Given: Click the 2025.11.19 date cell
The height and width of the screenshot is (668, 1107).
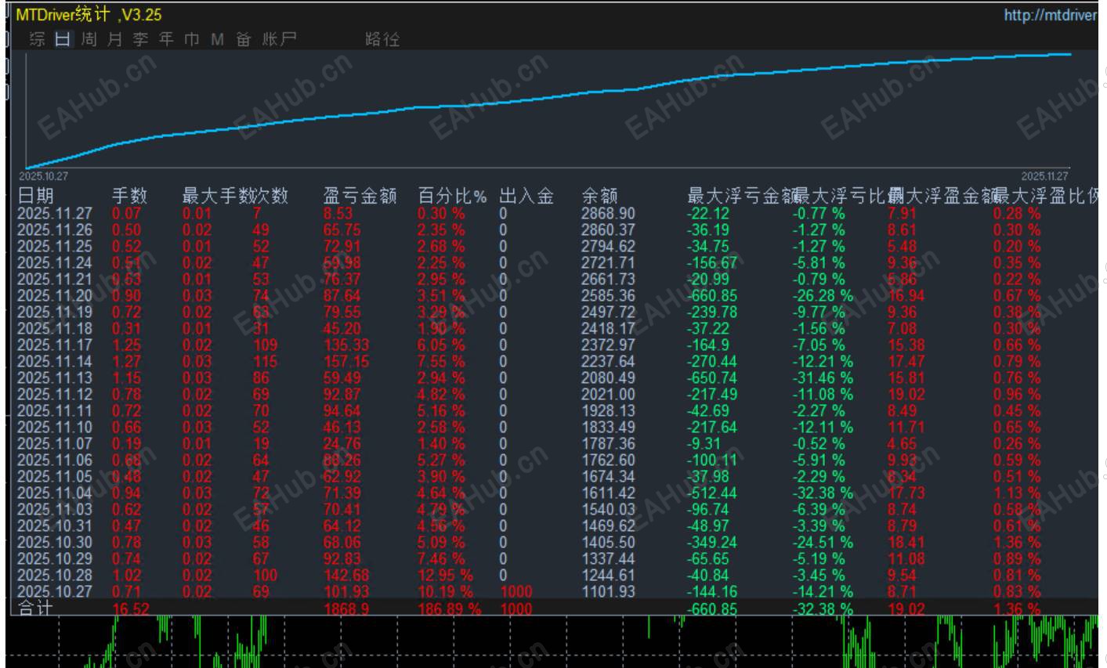Looking at the screenshot, I should (x=55, y=312).
